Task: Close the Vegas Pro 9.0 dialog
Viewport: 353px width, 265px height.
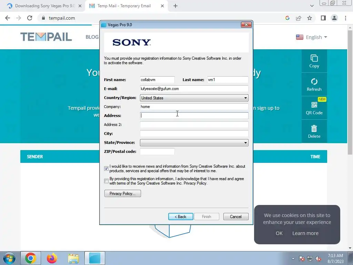Action: pos(246,25)
